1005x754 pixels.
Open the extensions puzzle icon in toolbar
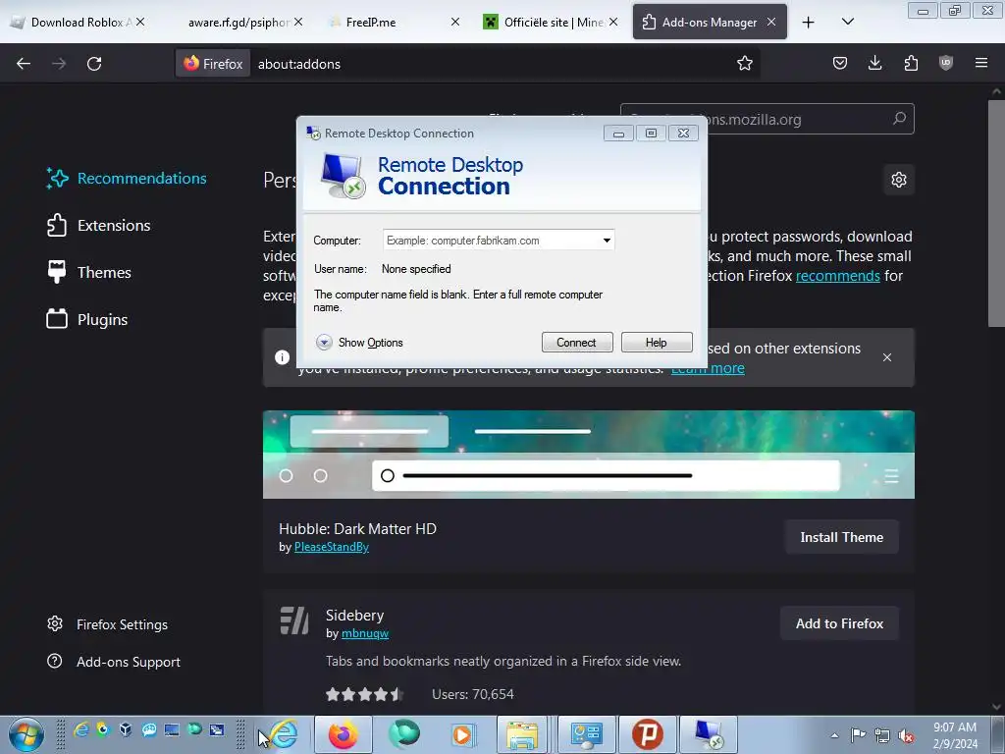click(x=911, y=63)
